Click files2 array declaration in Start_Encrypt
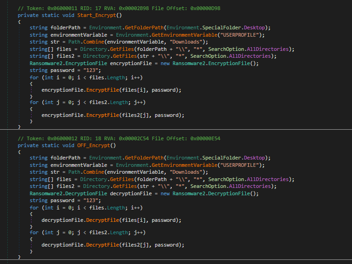Image resolution: width=352 pixels, height=264 pixels. (65, 56)
